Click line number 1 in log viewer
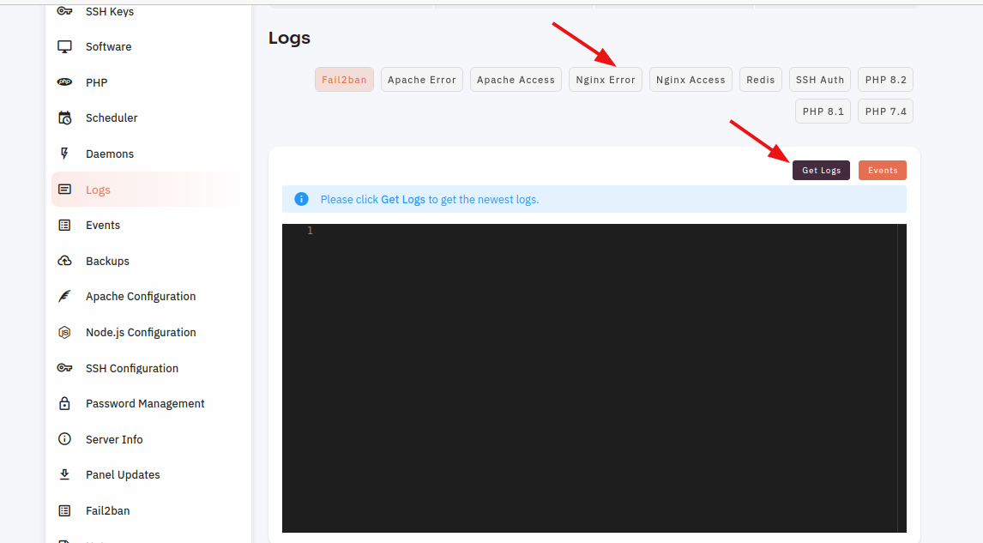This screenshot has width=983, height=543. coord(310,231)
